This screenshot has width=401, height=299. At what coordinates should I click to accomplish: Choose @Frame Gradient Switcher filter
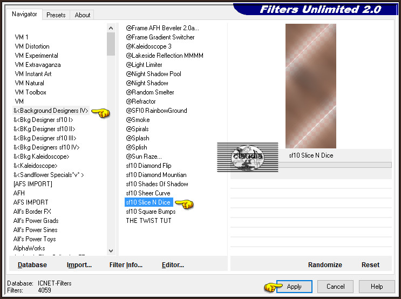point(160,37)
